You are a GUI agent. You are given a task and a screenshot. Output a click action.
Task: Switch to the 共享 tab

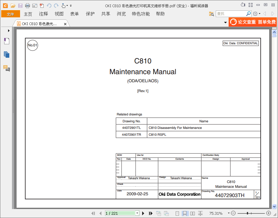tap(106, 14)
